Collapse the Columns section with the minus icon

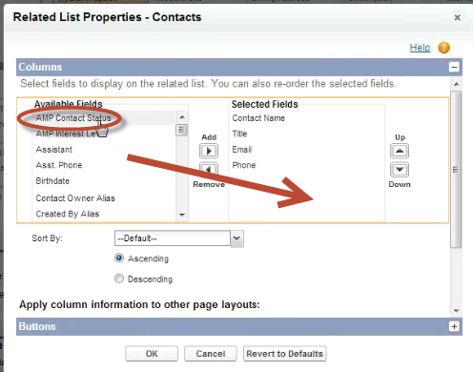coord(454,67)
